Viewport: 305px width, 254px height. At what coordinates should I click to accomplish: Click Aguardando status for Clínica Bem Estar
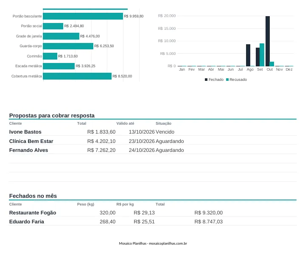coord(170,141)
